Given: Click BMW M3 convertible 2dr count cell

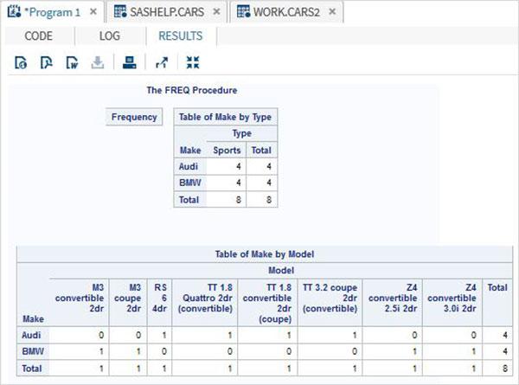Looking at the screenshot, I should tap(79, 351).
